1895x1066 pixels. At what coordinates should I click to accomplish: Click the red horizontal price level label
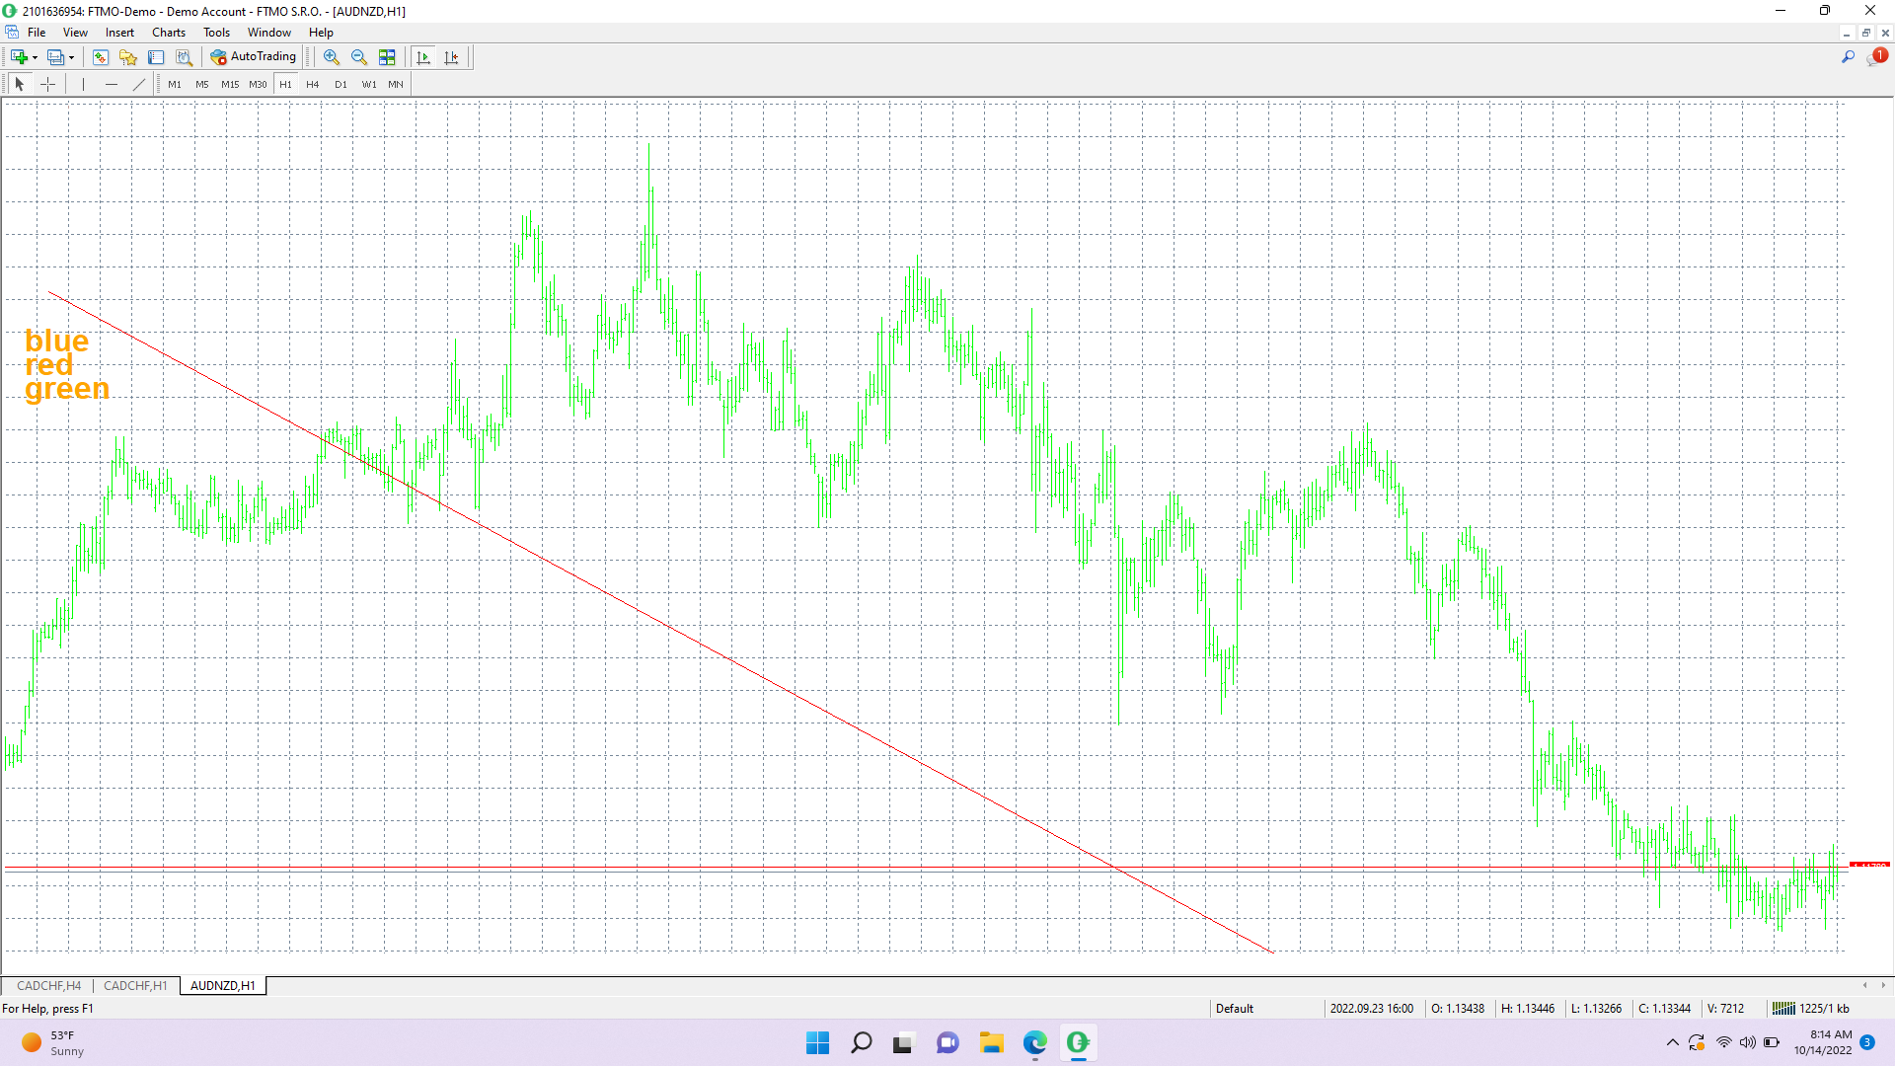tap(1868, 866)
